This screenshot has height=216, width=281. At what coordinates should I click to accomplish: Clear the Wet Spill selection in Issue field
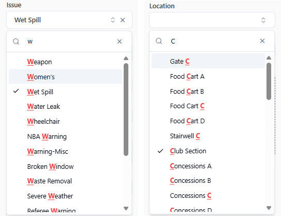tap(123, 20)
